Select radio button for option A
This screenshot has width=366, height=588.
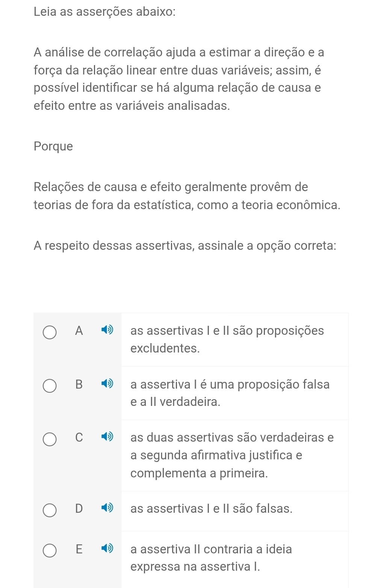click(x=50, y=333)
